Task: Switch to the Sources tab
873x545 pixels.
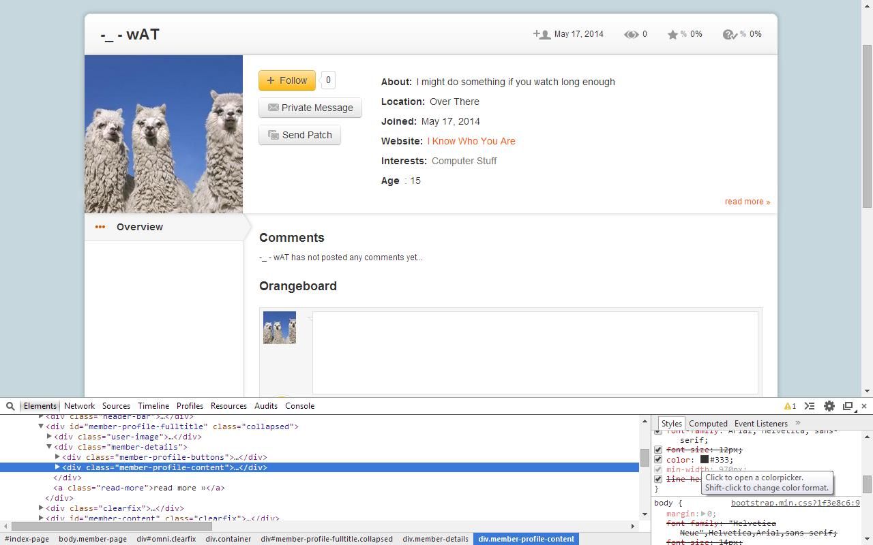Action: coord(117,406)
